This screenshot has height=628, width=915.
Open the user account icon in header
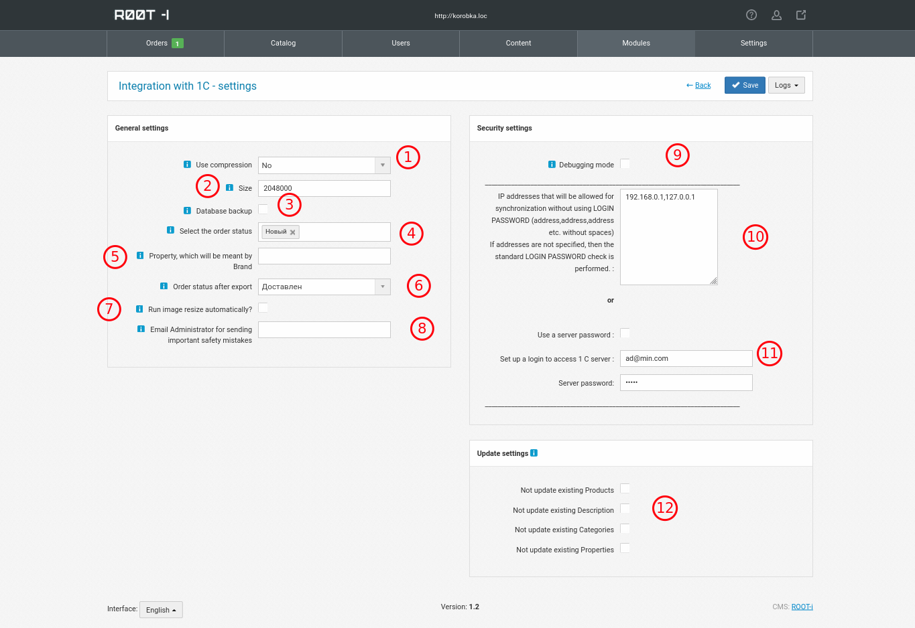[776, 15]
